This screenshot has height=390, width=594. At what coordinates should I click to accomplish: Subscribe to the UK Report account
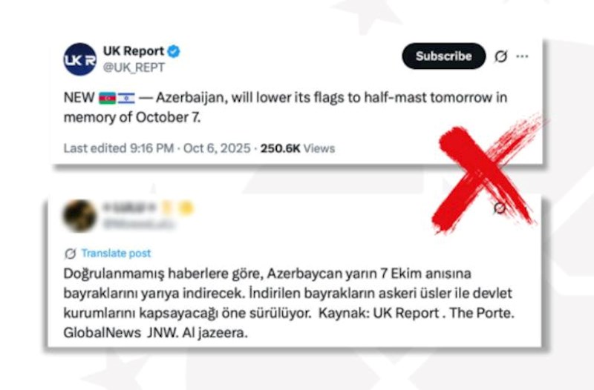click(x=443, y=56)
